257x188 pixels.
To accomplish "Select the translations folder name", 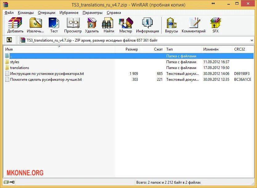I will 19,67.
